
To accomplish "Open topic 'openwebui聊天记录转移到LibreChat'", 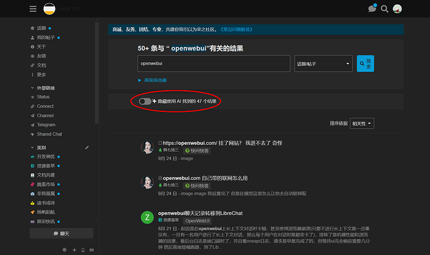I will click(x=201, y=213).
